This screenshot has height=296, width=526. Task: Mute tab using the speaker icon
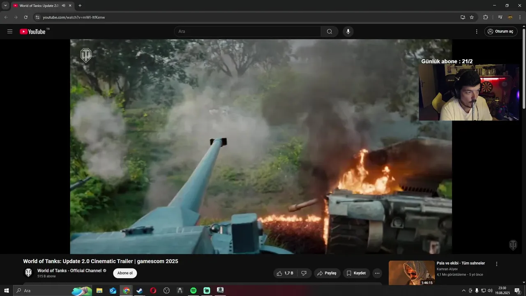(x=63, y=6)
